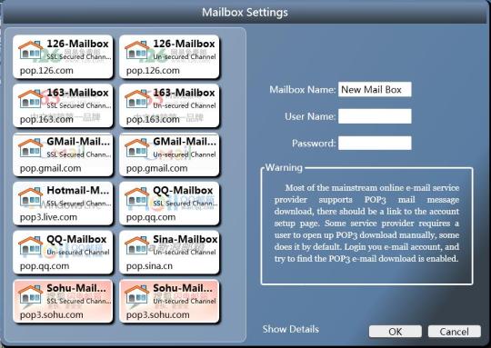Pick the GMail Un-secured Channel preset

(169, 154)
